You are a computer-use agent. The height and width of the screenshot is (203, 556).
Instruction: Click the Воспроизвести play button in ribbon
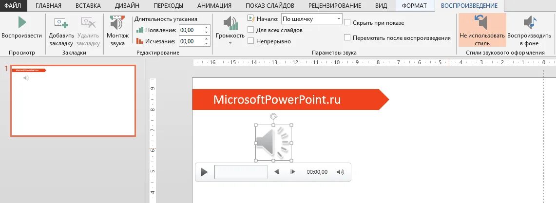[x=21, y=28]
